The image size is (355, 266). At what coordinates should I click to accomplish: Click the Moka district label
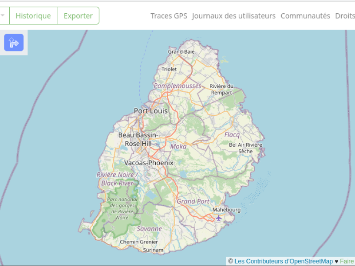tap(178, 146)
